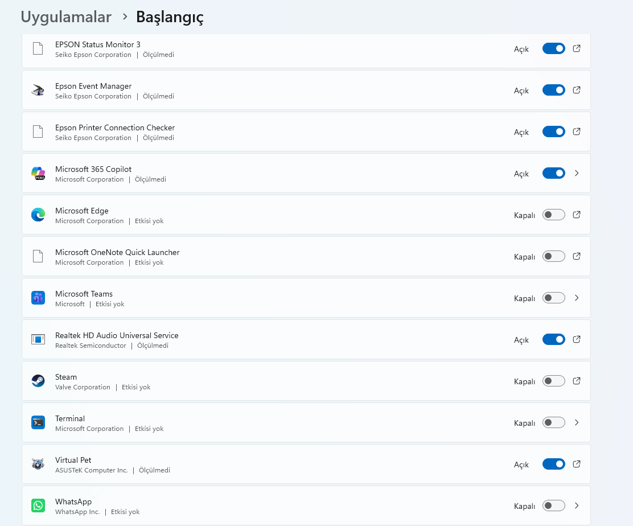Image resolution: width=633 pixels, height=526 pixels.
Task: Expand Terminal settings chevron
Action: (577, 422)
